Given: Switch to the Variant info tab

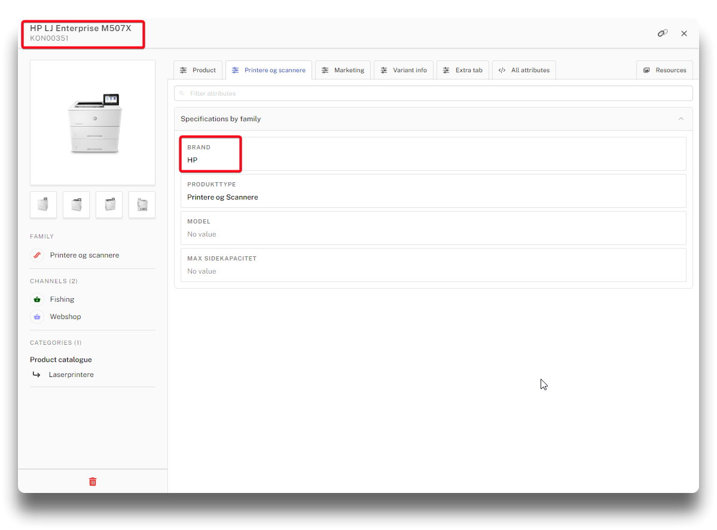Looking at the screenshot, I should coord(404,70).
